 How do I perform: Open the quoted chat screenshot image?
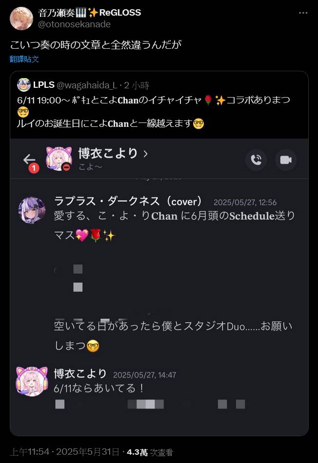point(159,287)
